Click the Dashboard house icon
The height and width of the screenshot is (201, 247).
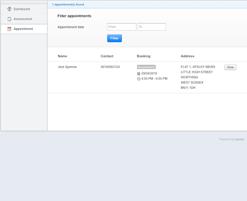[x=9, y=9]
